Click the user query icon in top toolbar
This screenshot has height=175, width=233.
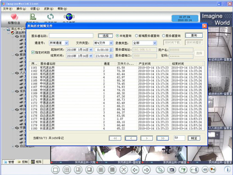point(33,17)
